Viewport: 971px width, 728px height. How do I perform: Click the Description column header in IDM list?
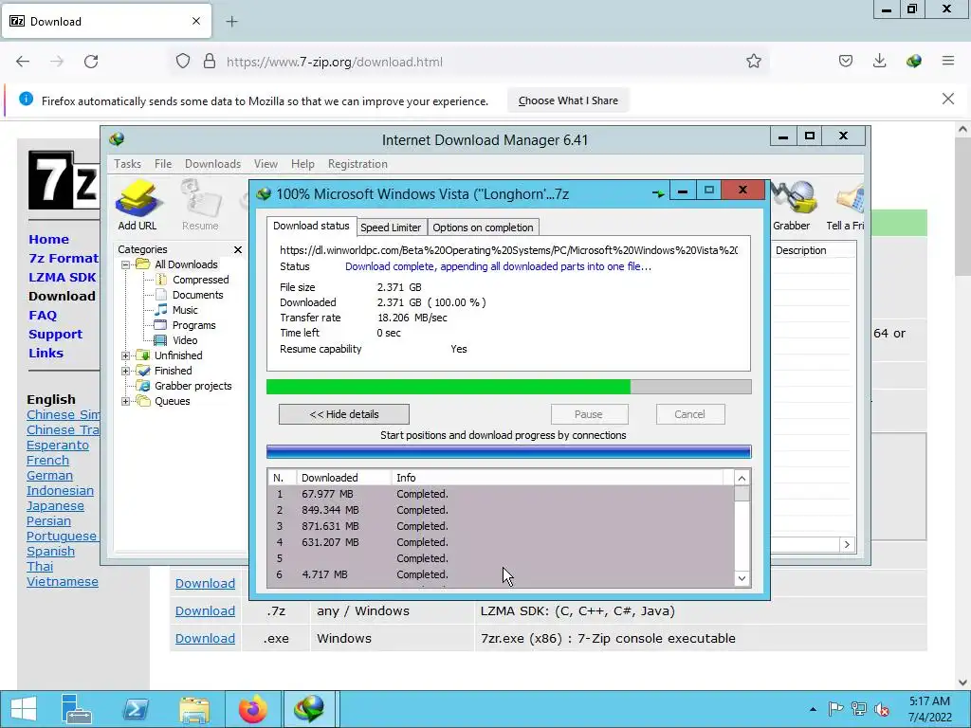[814, 250]
